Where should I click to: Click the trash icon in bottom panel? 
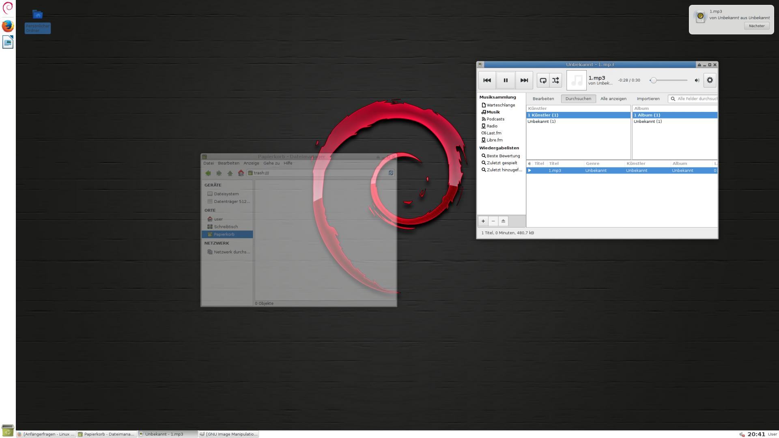pos(8,430)
